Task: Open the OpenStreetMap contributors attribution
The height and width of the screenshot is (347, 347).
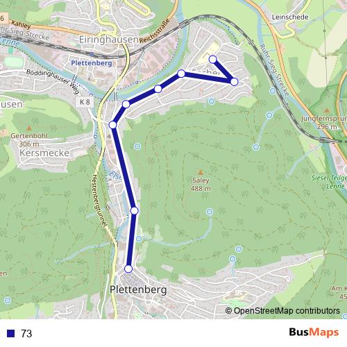Action: point(282,311)
